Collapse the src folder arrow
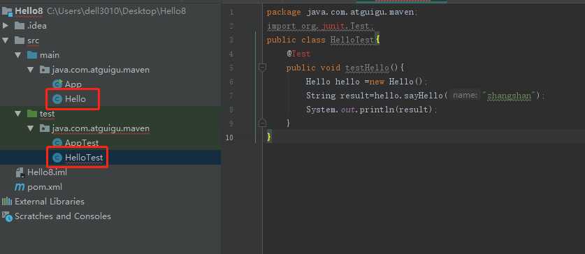 click(x=5, y=40)
